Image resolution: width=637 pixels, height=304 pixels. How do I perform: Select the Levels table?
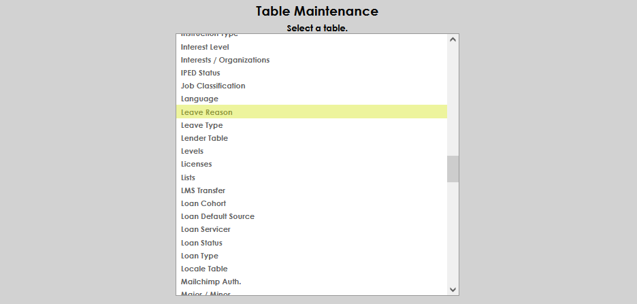coord(192,151)
